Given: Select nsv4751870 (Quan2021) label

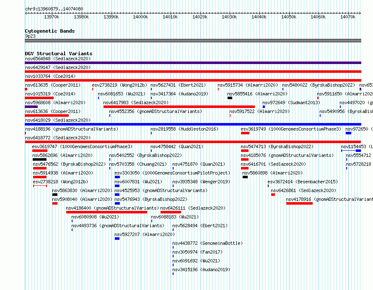Looking at the screenshot, I should [199, 164].
